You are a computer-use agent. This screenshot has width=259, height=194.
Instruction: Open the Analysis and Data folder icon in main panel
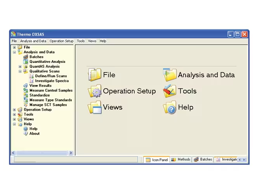pyautogui.click(x=169, y=74)
